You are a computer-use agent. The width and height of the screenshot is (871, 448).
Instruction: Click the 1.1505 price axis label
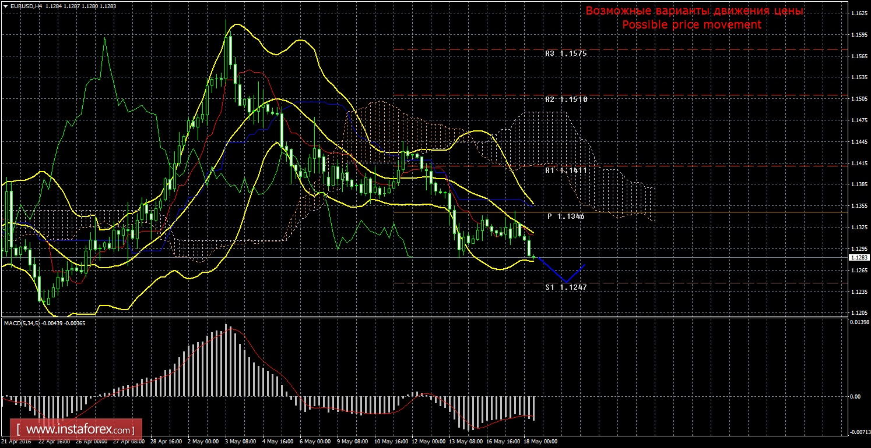point(859,99)
